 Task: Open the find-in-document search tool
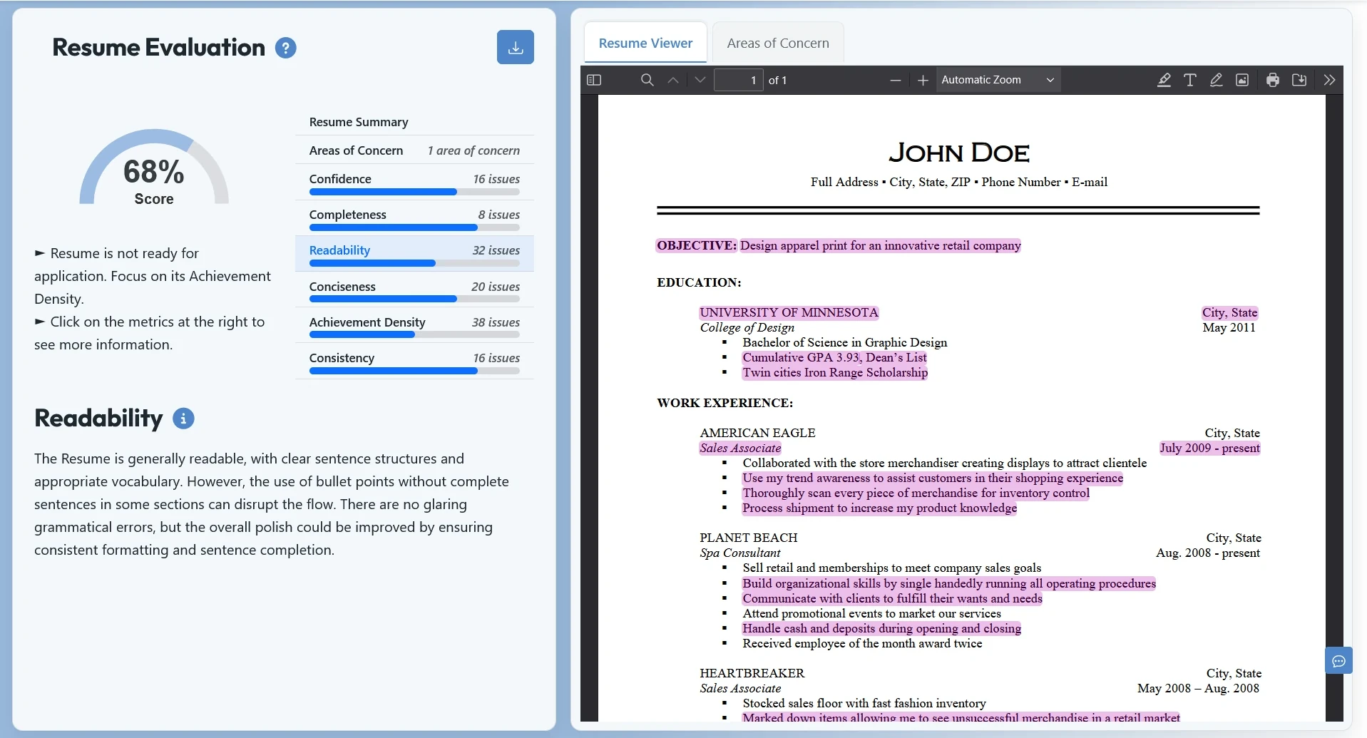click(647, 80)
